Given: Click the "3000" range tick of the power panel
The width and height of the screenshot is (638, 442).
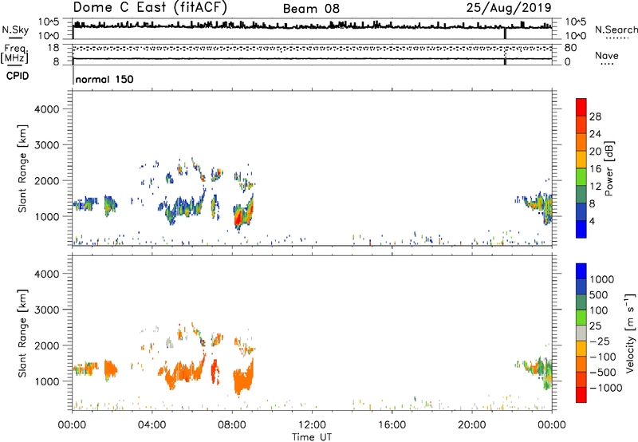Looking at the screenshot, I should (x=47, y=145).
